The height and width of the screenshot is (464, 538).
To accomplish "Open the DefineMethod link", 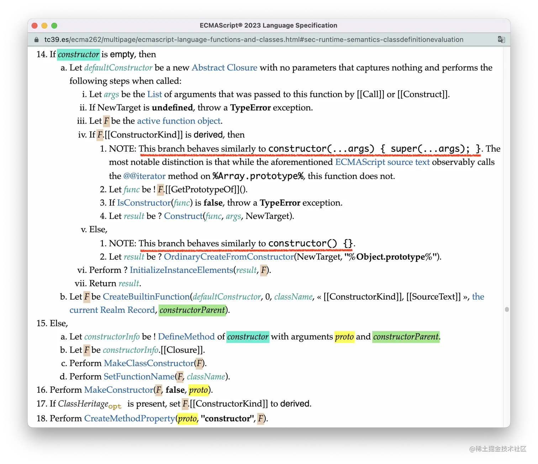I will tap(186, 337).
